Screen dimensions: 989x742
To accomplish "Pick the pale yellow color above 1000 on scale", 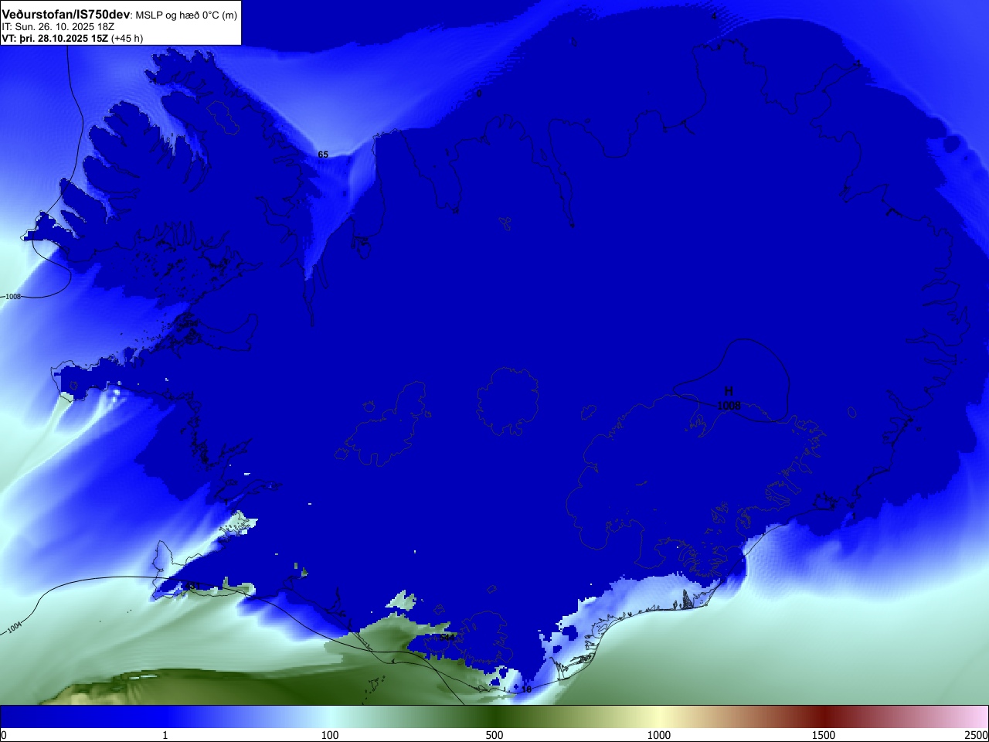I will pyautogui.click(x=659, y=716).
